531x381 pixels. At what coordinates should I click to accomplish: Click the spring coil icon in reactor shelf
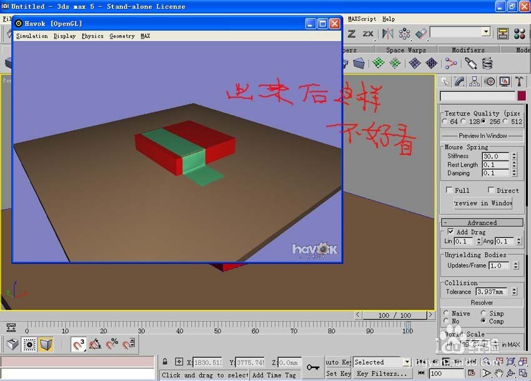point(487,63)
